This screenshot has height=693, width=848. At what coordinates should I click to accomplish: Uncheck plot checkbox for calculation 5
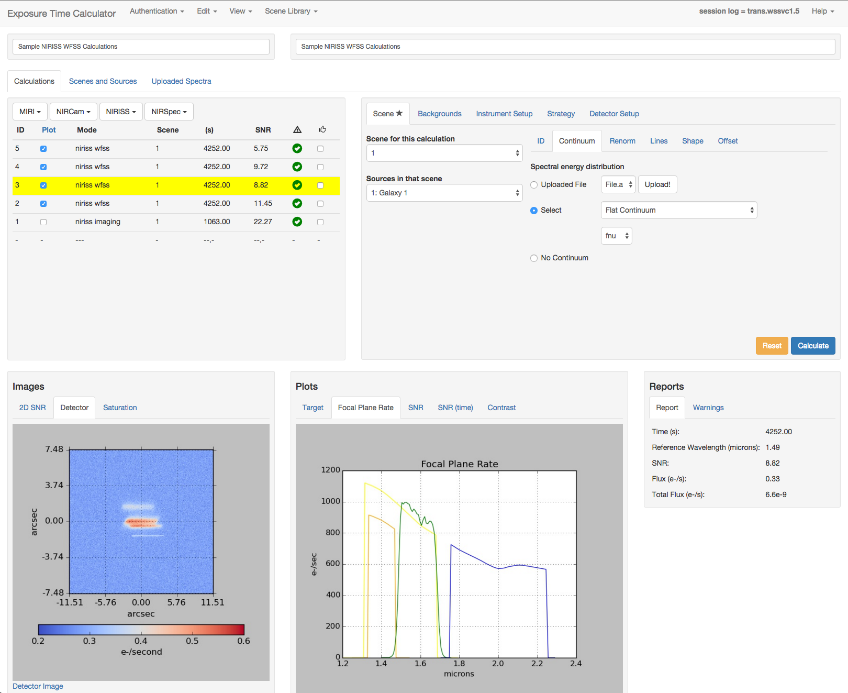click(43, 149)
